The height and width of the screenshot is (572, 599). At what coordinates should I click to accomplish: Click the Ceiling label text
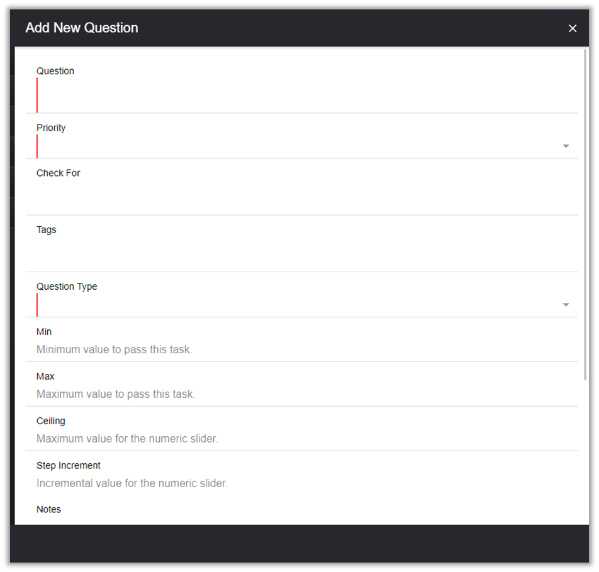pos(51,421)
